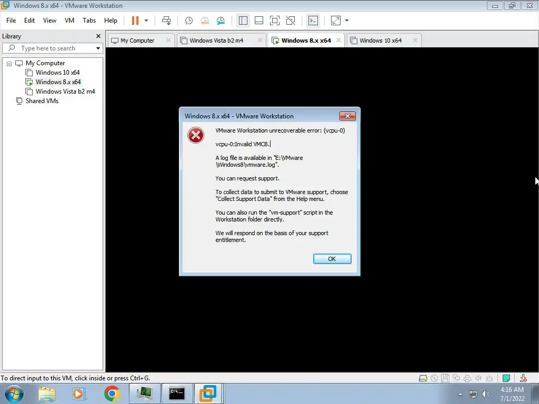Collapse the My Computer tree node
Viewport: 539px width, 404px height.
9,64
